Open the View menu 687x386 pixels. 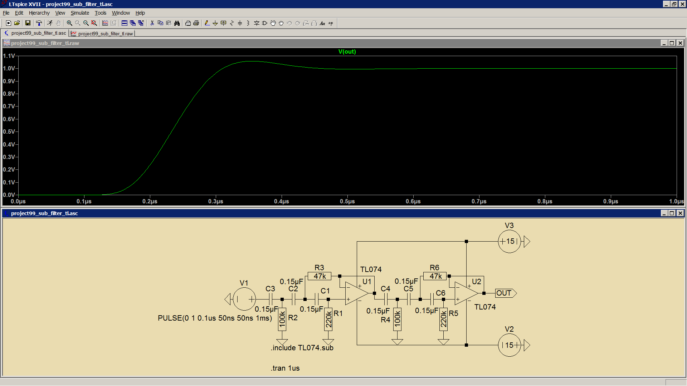(60, 13)
